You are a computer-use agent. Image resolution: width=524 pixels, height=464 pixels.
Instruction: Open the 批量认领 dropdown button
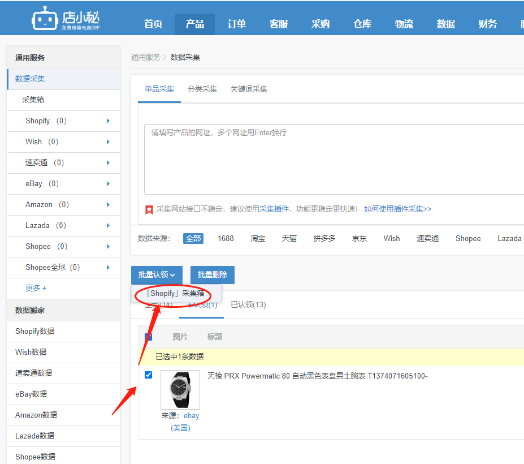click(x=157, y=274)
